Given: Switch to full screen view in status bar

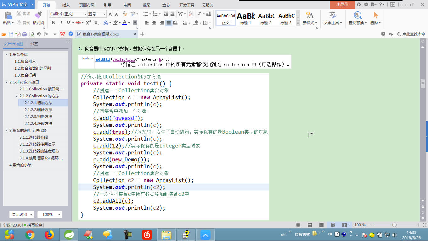Looking at the screenshot, I should click(x=298, y=225).
